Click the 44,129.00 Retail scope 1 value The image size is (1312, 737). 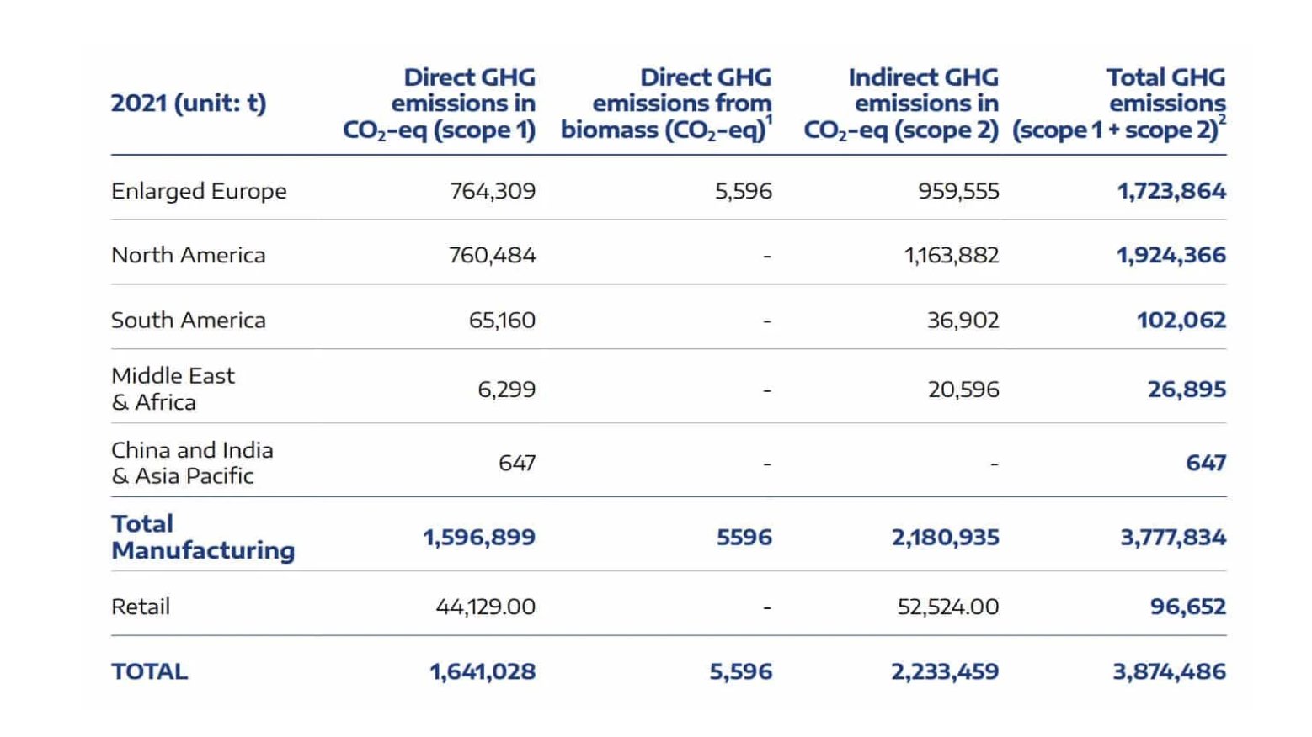[485, 607]
